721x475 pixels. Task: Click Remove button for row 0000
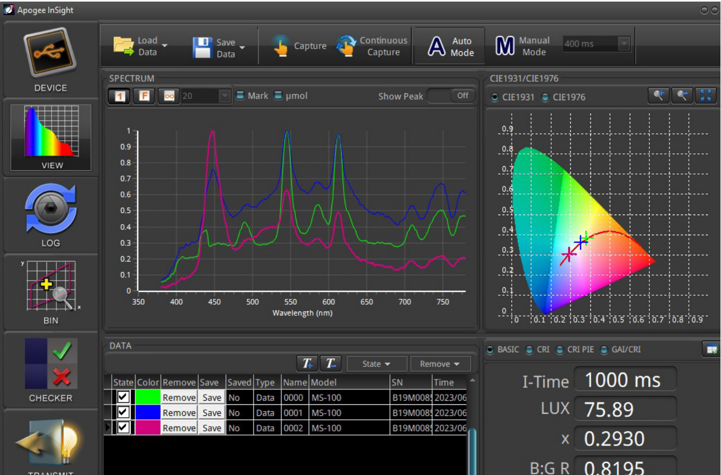pos(179,398)
